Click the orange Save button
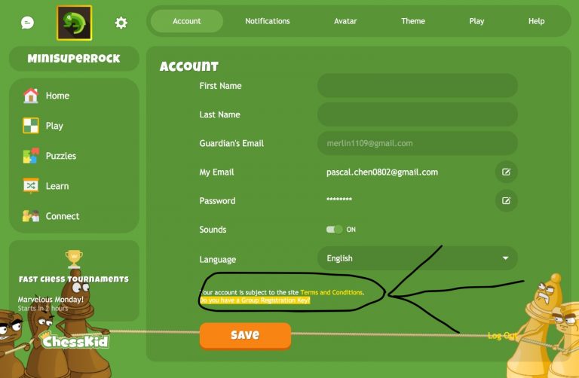The height and width of the screenshot is (378, 579). [245, 335]
